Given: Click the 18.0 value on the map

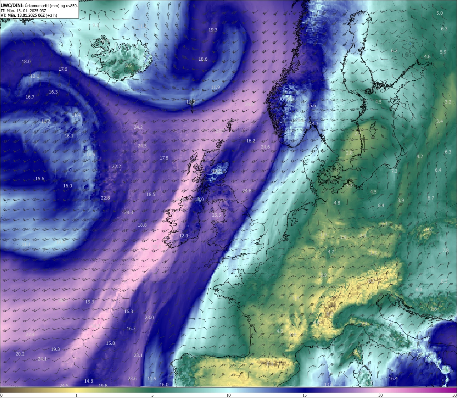Looking at the screenshot, I should [26, 62].
